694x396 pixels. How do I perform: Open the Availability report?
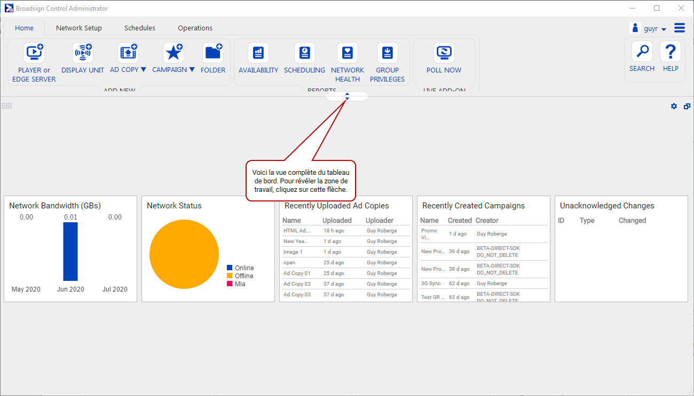(x=258, y=53)
